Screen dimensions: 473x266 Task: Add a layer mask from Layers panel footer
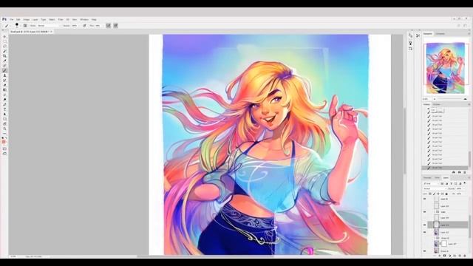[444, 256]
